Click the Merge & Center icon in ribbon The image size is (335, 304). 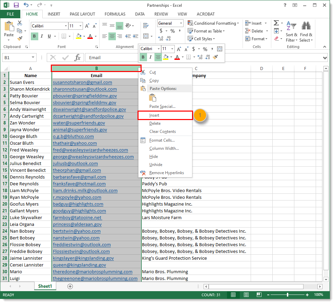pyautogui.click(x=146, y=36)
